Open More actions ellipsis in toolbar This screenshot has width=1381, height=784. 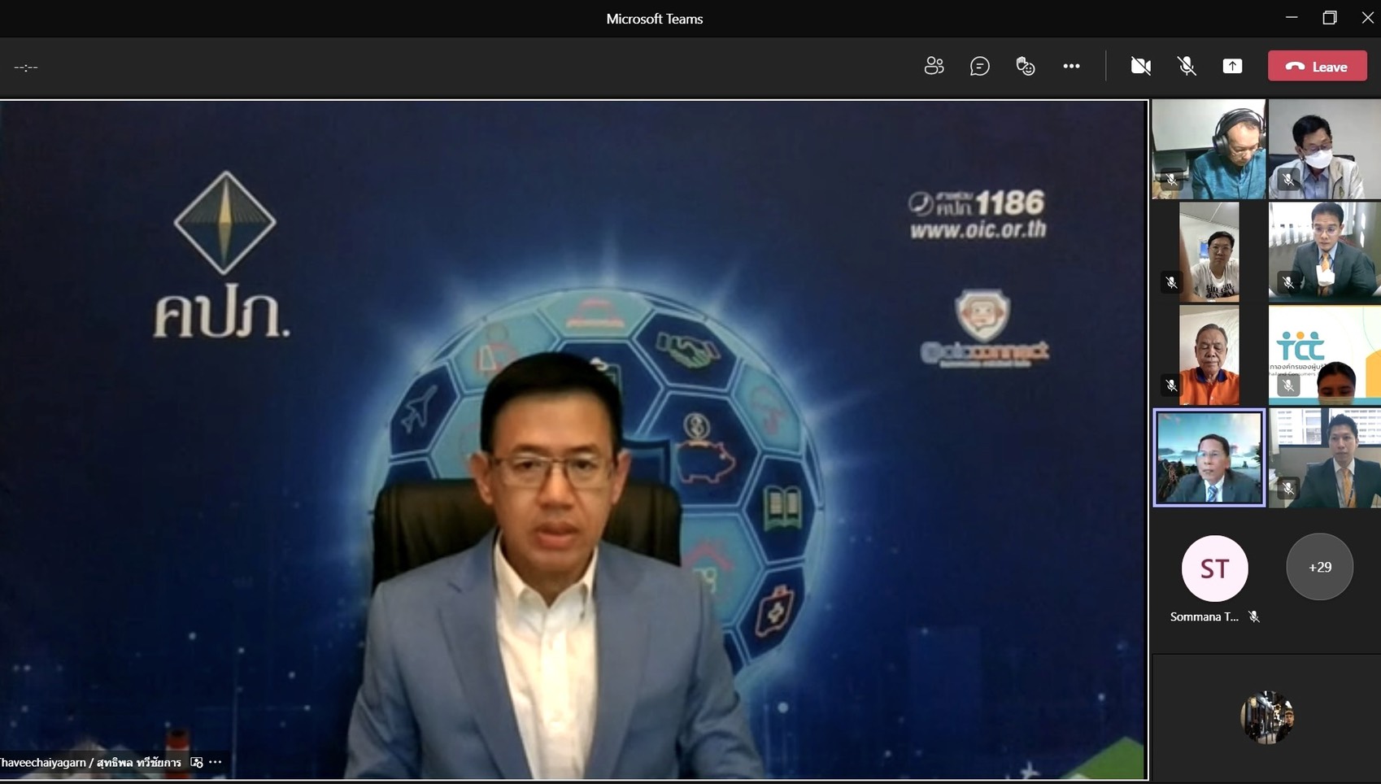1071,67
